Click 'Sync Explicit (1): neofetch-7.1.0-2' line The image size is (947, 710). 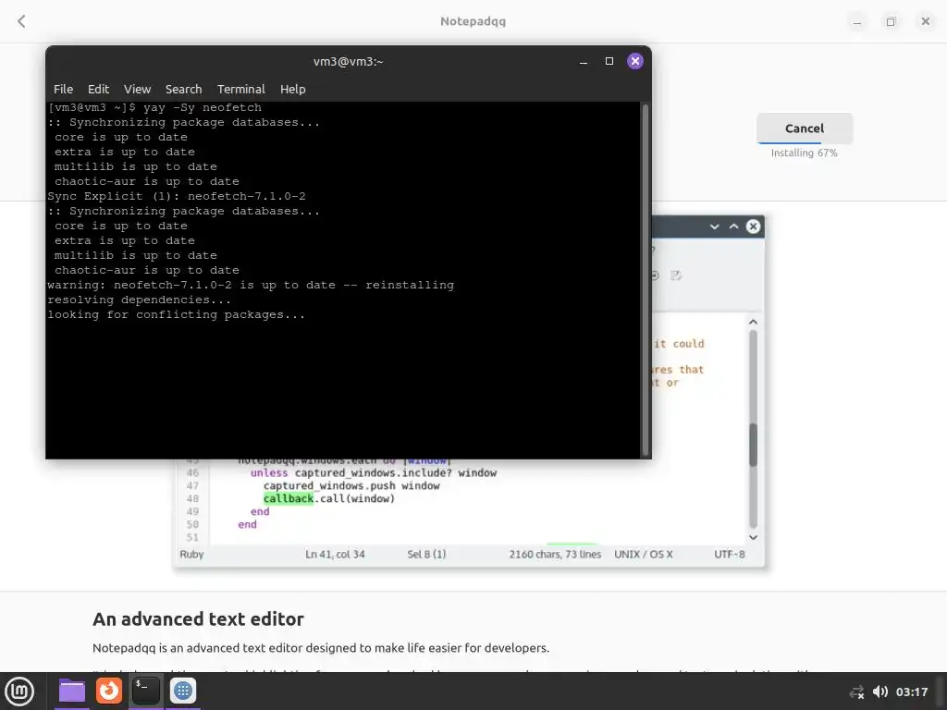click(177, 196)
